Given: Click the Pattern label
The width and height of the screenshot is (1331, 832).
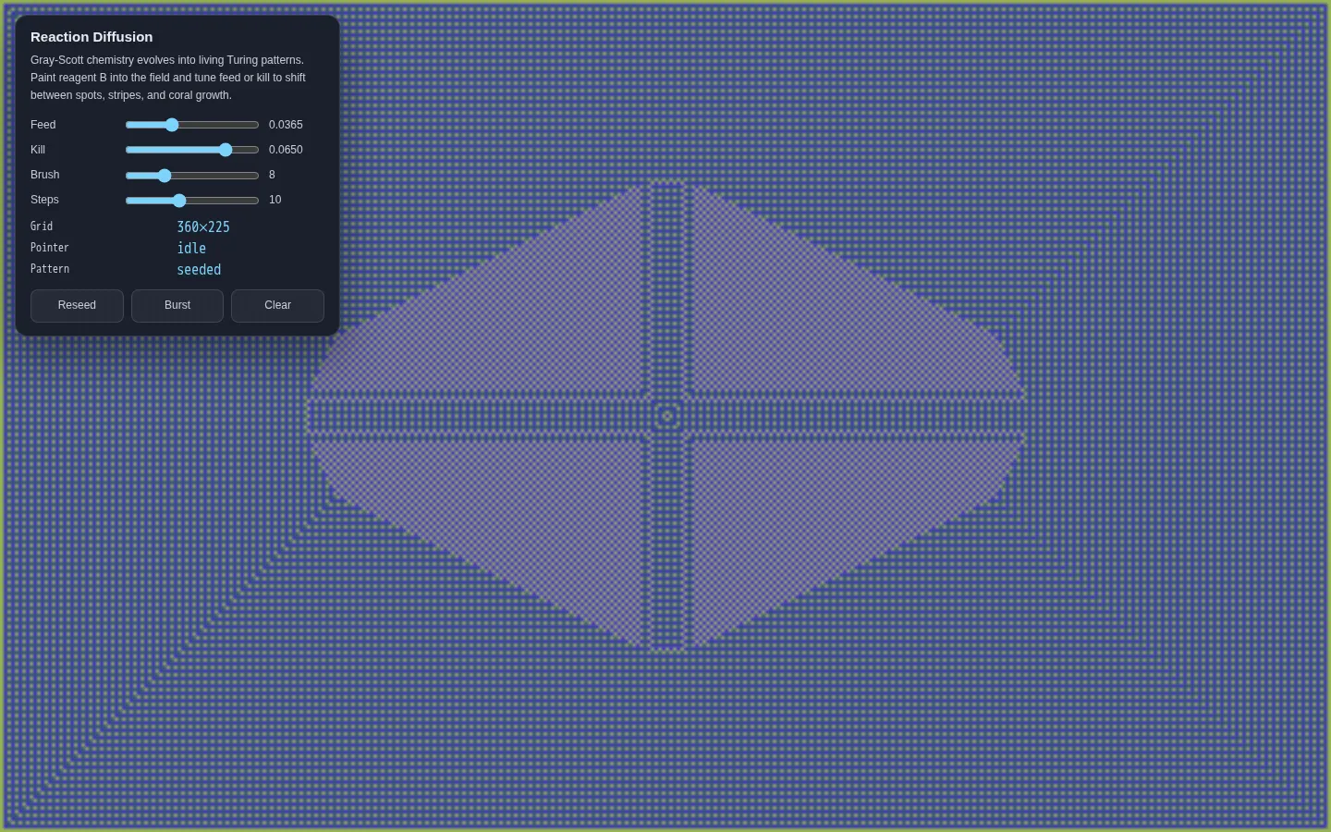Looking at the screenshot, I should (50, 269).
